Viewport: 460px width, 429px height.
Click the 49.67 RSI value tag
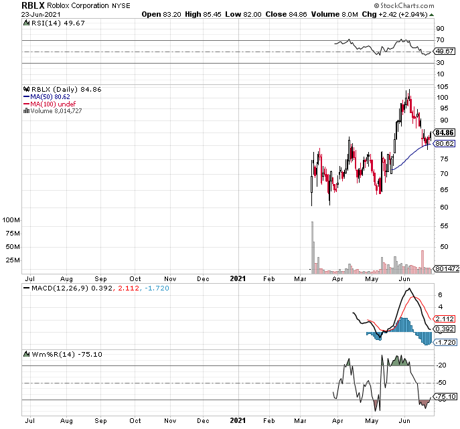click(445, 52)
